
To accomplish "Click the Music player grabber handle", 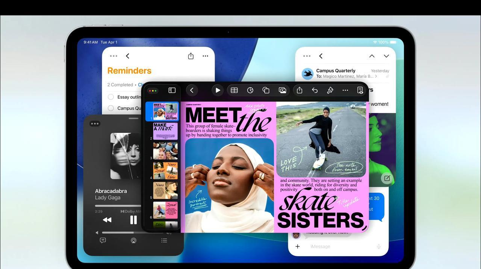I will pos(133,119).
